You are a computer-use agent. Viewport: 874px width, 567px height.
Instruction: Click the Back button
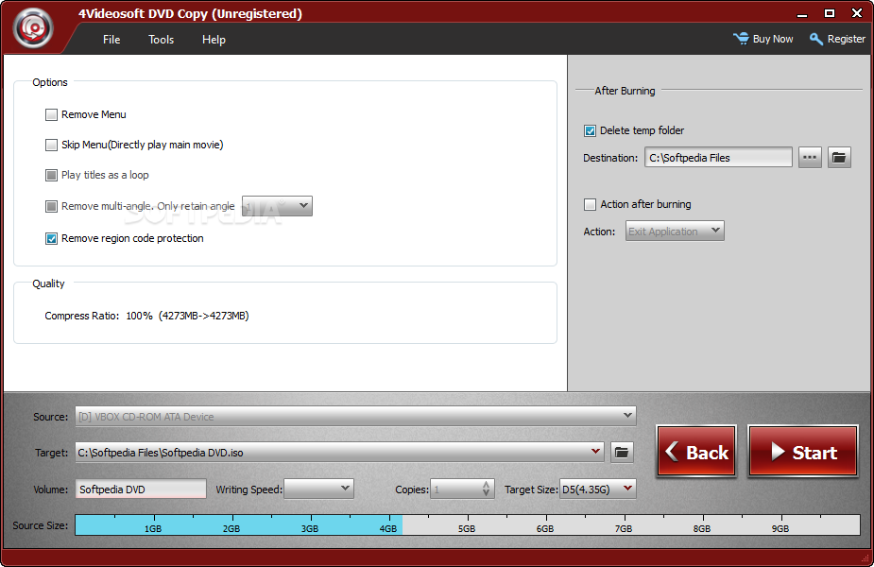click(x=696, y=451)
